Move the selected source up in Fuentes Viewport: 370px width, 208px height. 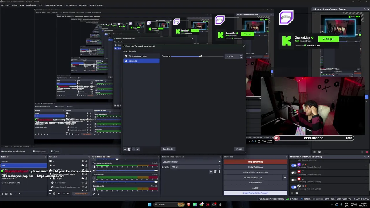coord(64,194)
